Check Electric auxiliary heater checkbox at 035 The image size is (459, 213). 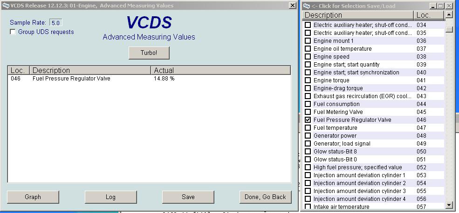tap(308, 33)
